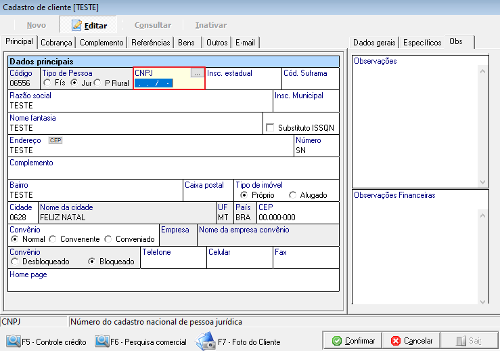
Task: Open CNPJ lookup ellipsis button
Action: coord(196,73)
